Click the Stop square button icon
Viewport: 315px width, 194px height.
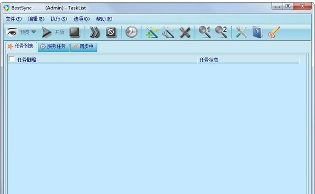coord(74,32)
